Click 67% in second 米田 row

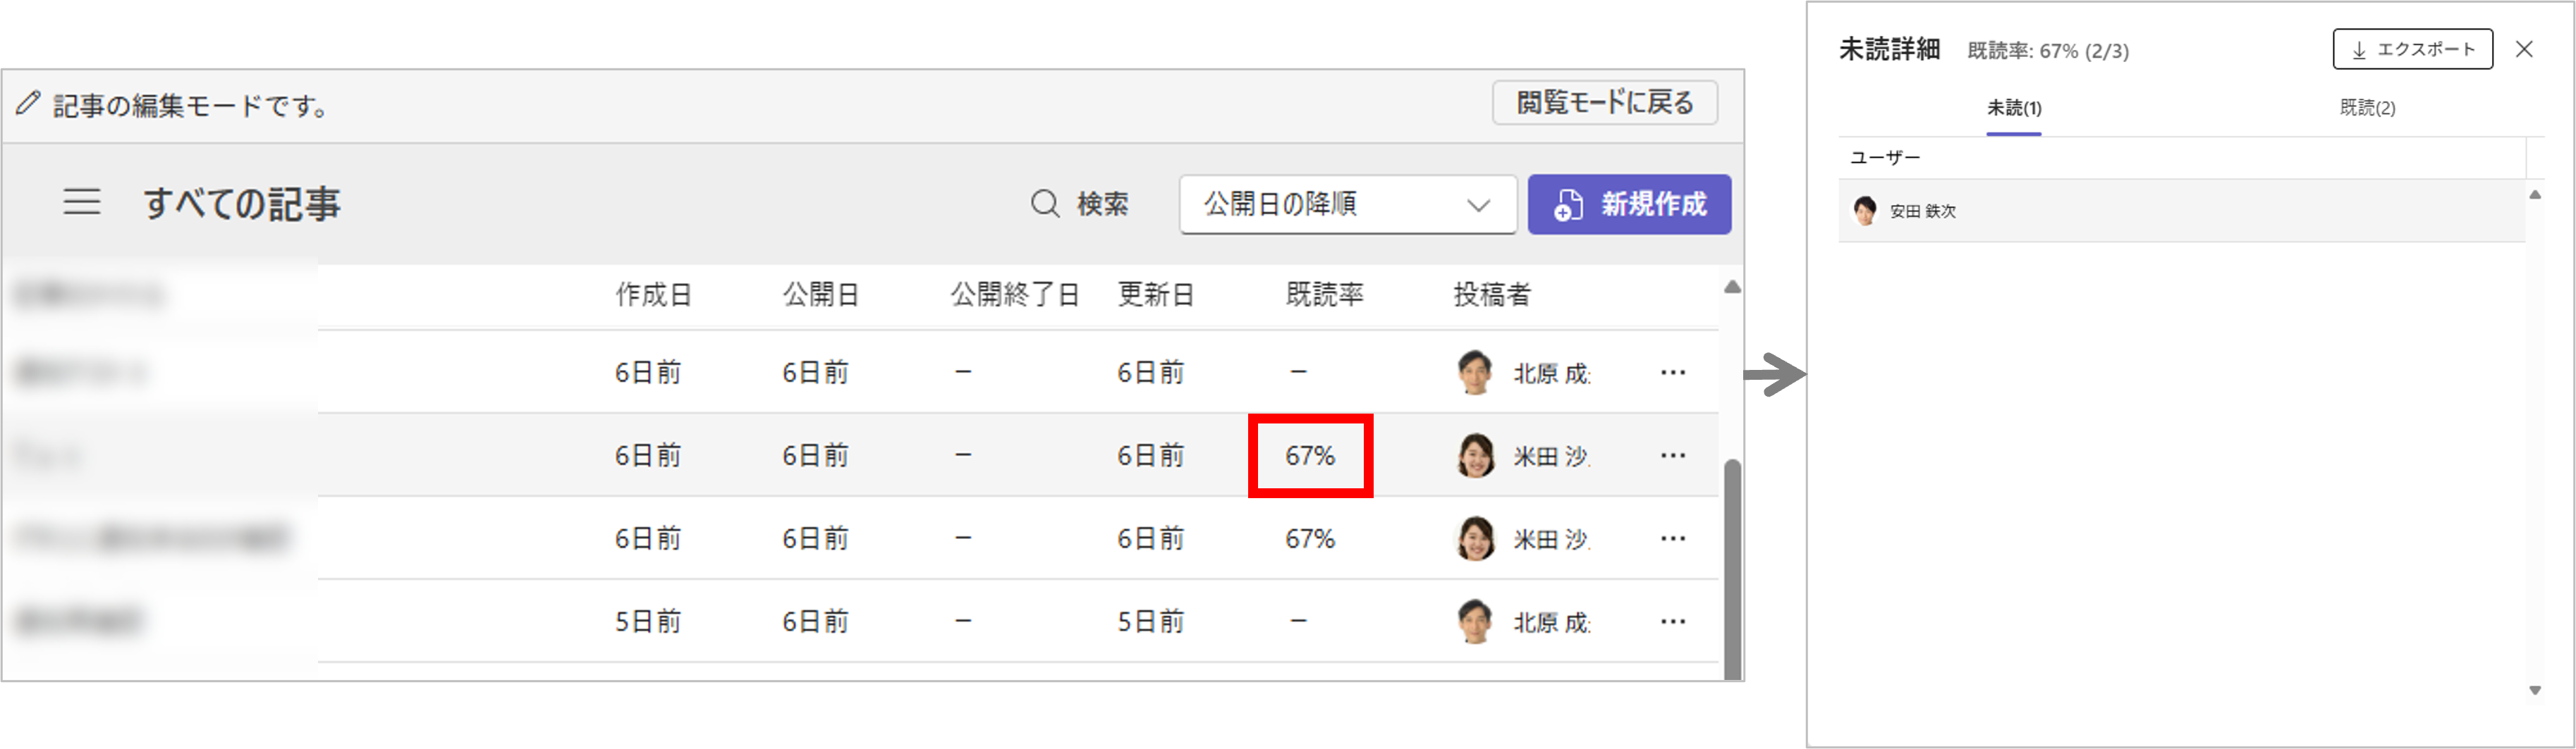pos(1310,538)
